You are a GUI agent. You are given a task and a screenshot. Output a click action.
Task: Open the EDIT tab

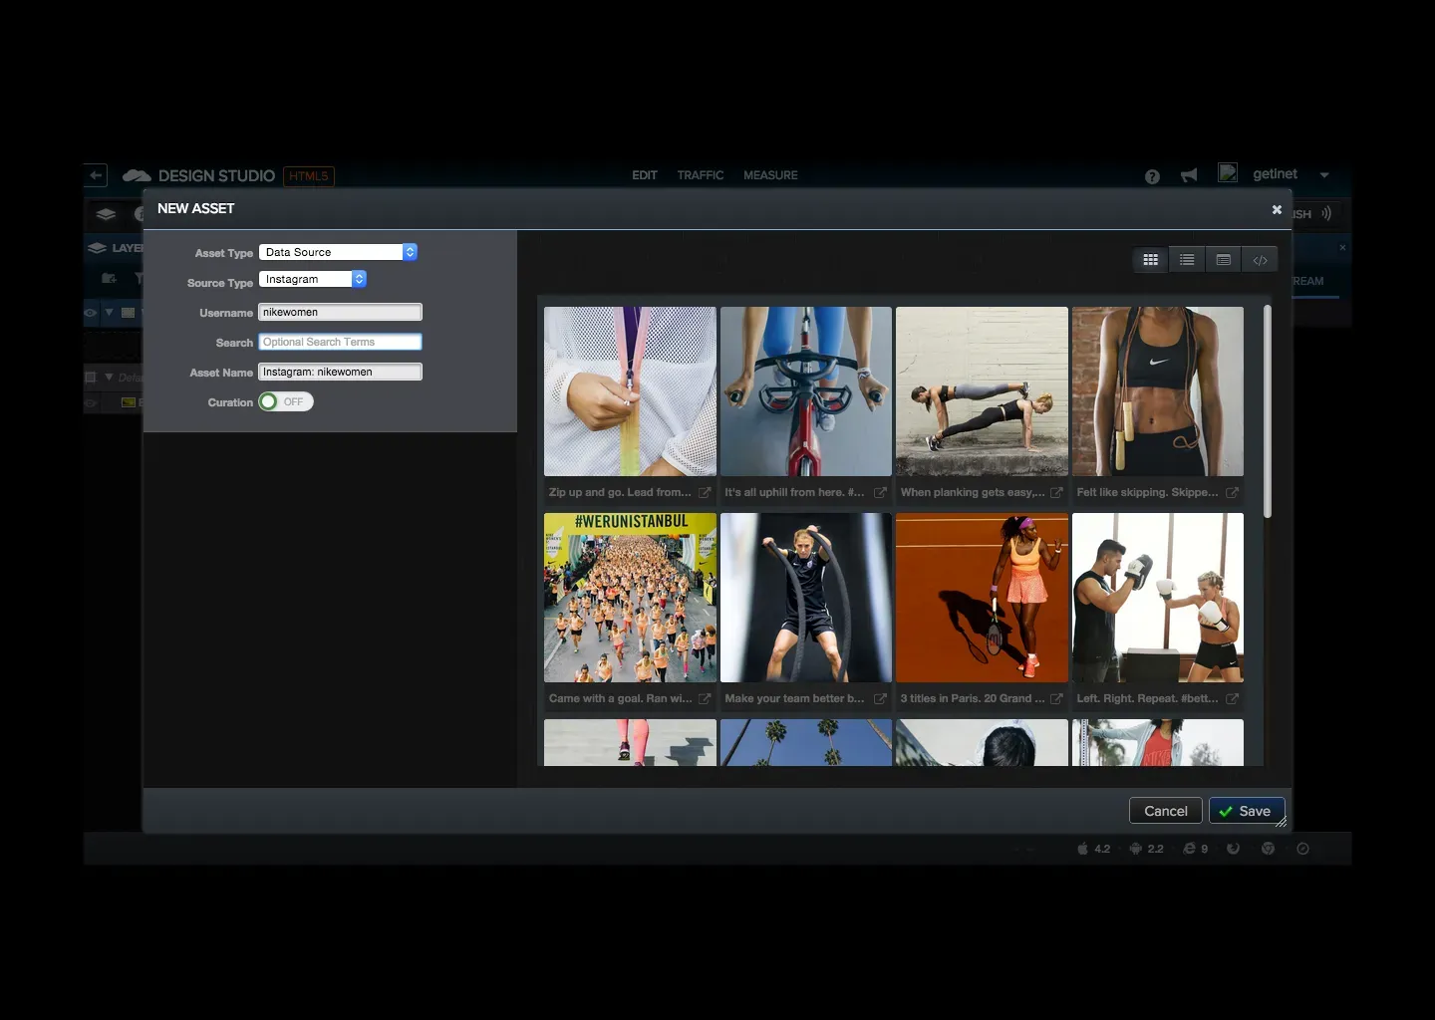click(x=645, y=175)
